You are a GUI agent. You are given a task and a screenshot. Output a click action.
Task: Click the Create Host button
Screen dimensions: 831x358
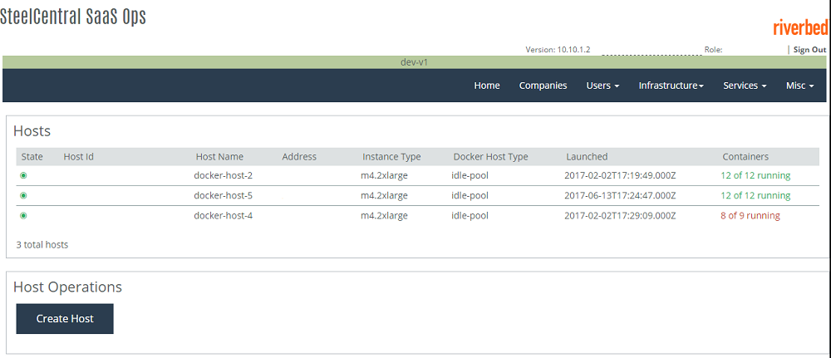coord(65,318)
